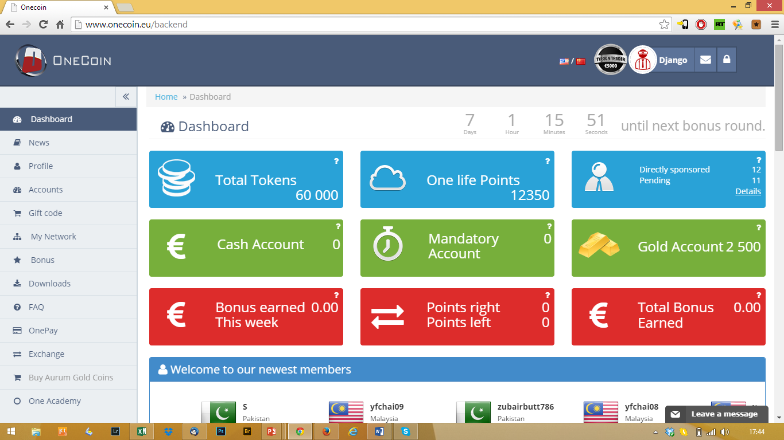Open Photoshop from the taskbar
The height and width of the screenshot is (440, 784).
click(221, 431)
